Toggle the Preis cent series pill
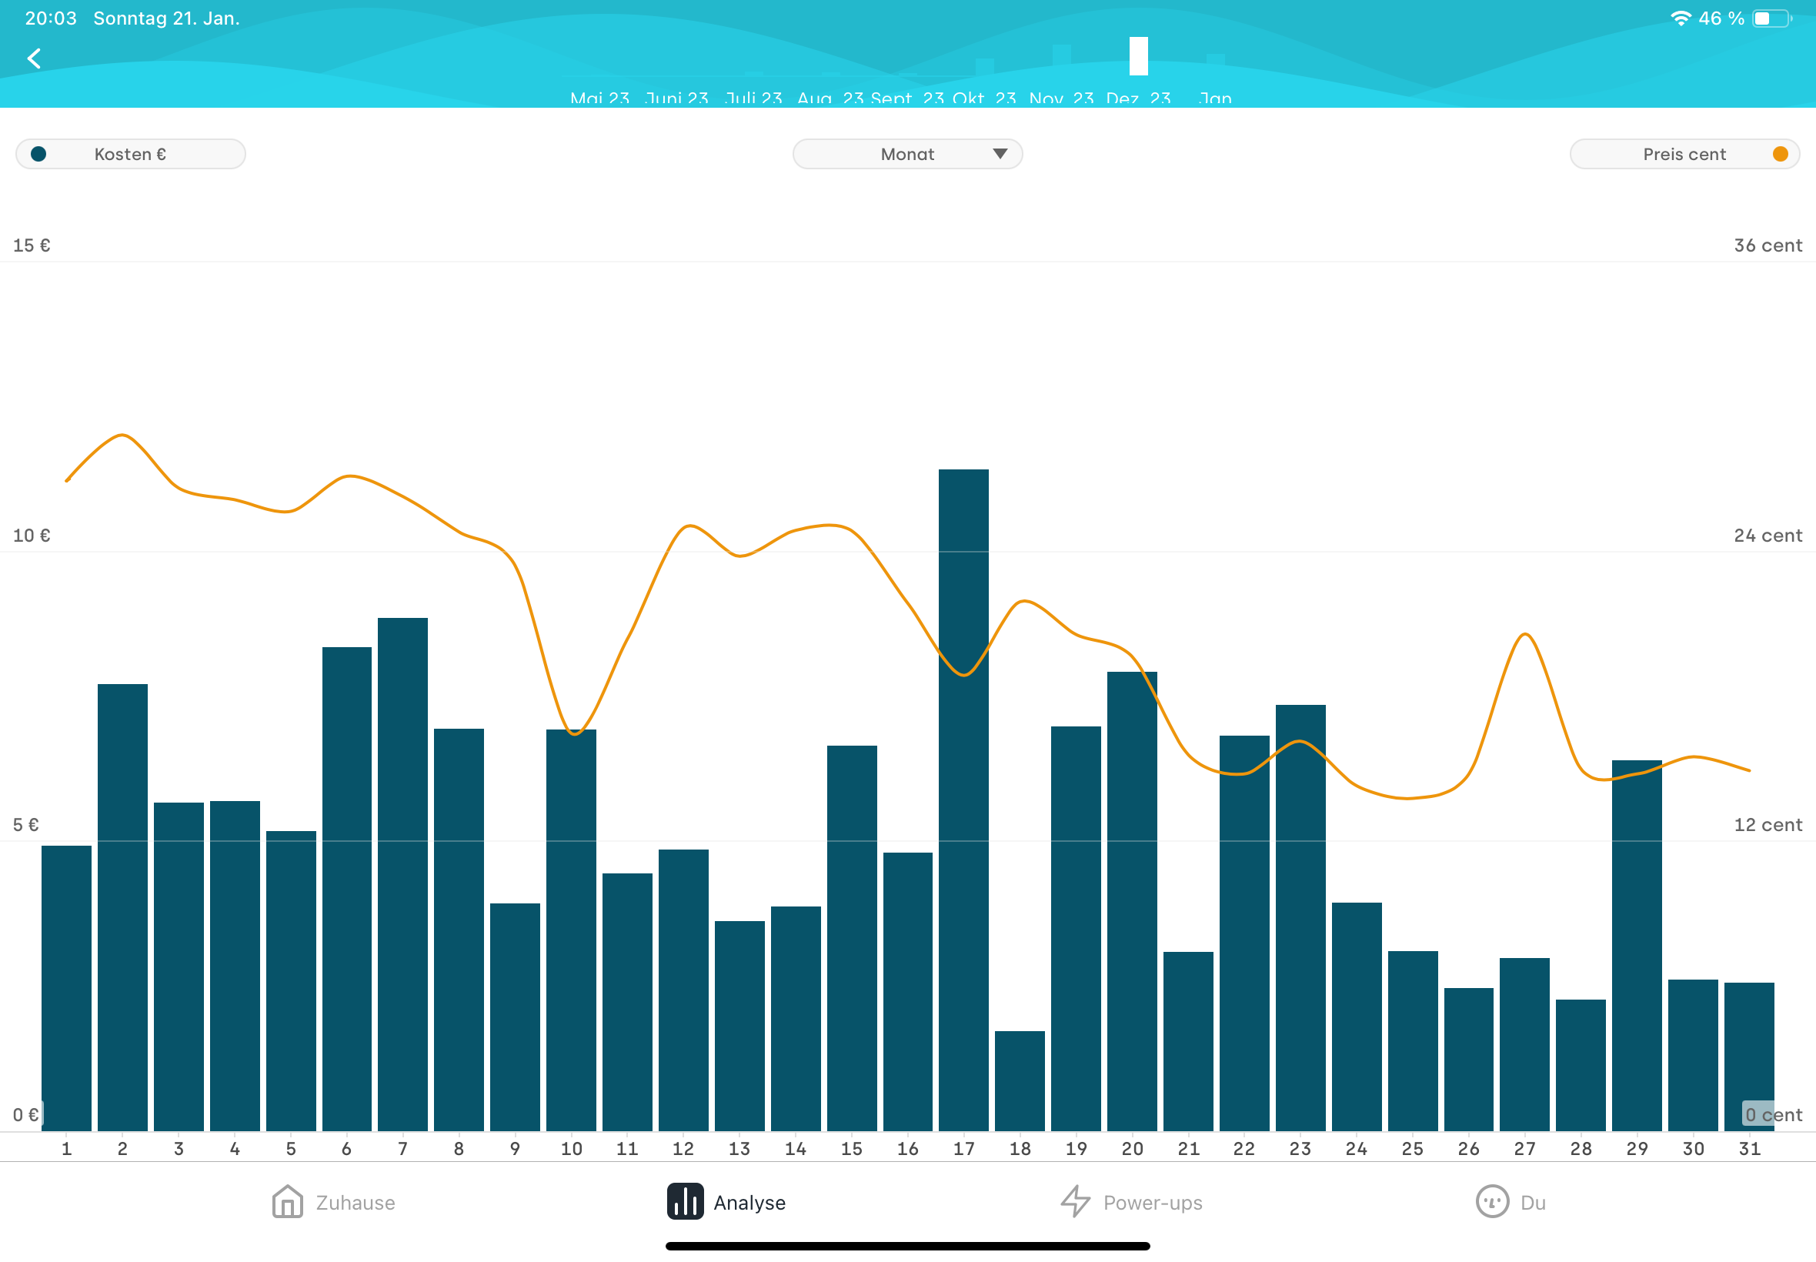Screen dimensions: 1816x1262 [x=1684, y=154]
